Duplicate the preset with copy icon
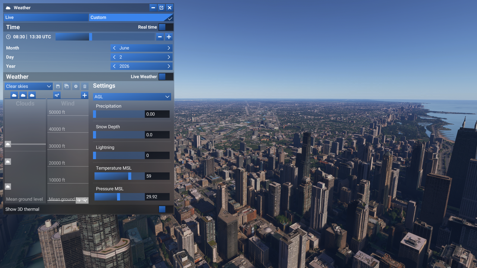477x268 pixels. pos(67,86)
